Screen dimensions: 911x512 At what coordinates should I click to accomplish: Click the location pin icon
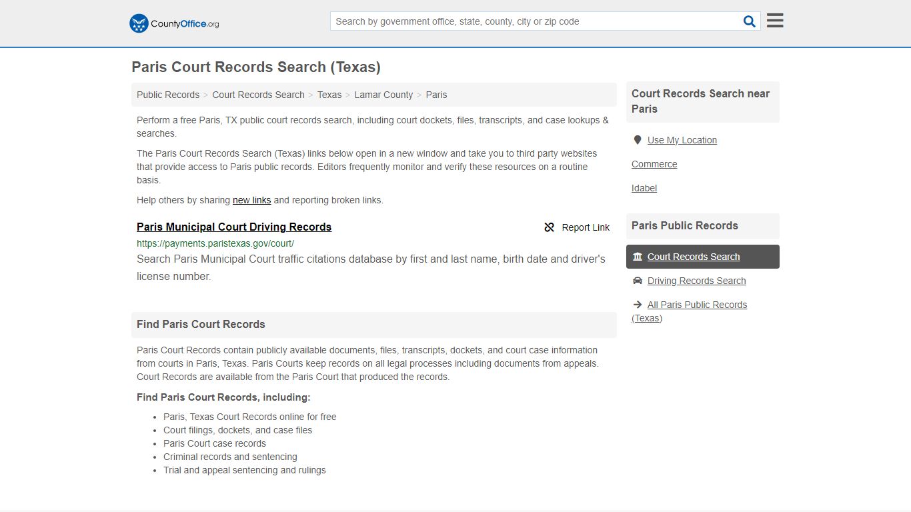tap(638, 140)
